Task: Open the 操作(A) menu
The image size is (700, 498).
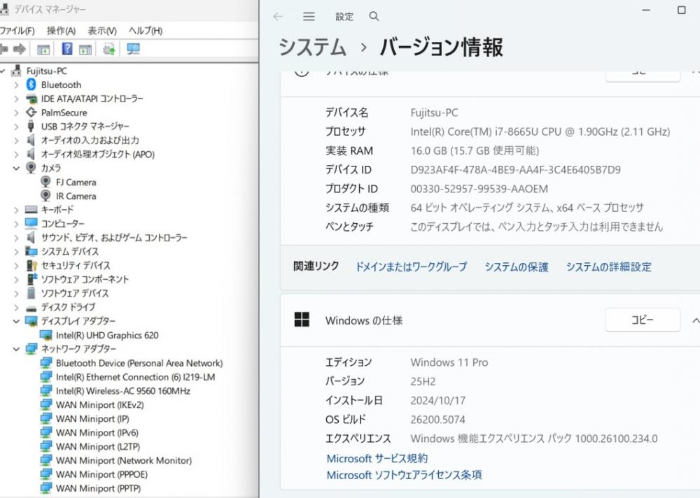Action: [x=61, y=31]
